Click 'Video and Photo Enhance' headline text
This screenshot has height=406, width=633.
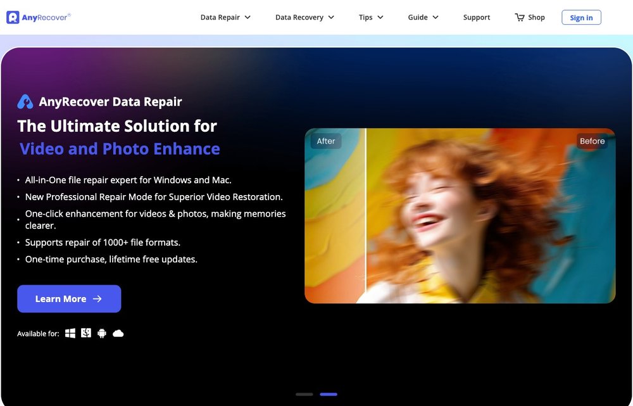(120, 149)
